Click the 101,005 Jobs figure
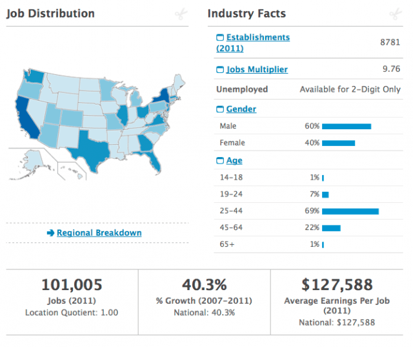Screen dimensions: 413x347 click(x=72, y=285)
